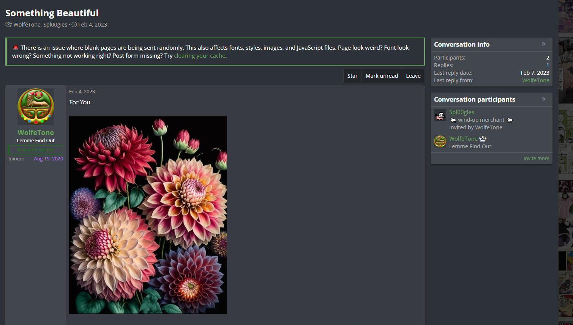Open WolfeTone's username link under the avatar
Viewport: 573px width, 325px height.
tap(36, 132)
